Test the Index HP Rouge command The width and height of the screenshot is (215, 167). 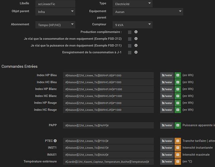click(167, 103)
